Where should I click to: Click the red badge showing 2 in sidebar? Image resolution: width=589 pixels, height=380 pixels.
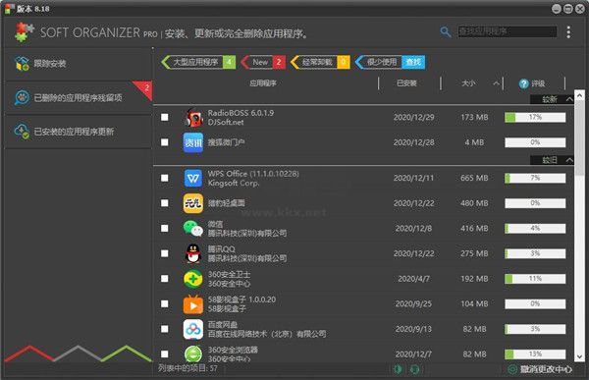pyautogui.click(x=145, y=88)
